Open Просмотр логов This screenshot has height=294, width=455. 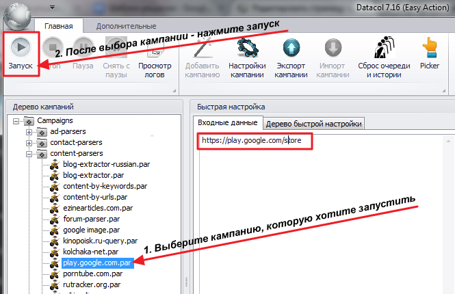[155, 58]
